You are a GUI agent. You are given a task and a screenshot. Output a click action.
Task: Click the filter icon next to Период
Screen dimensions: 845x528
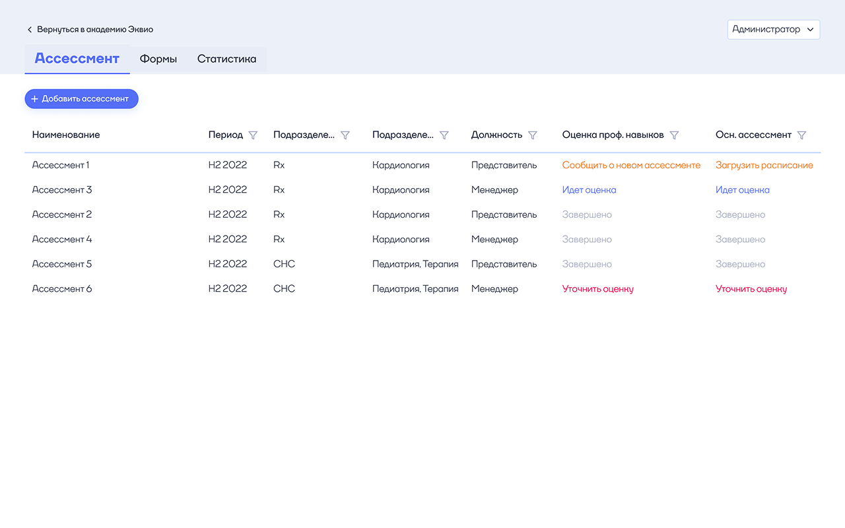click(253, 135)
